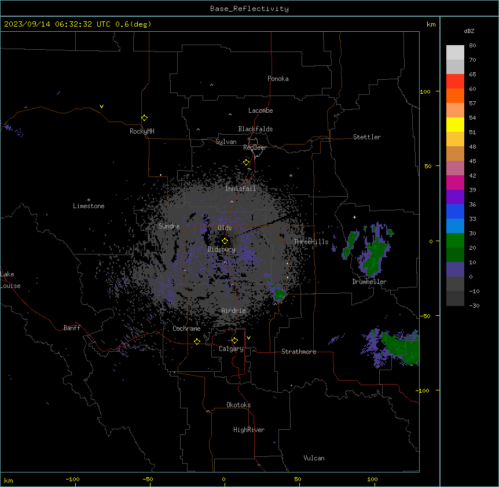Screen dimensions: 499x487
Task: Pick the red 60-65 dBZ legend swatch
Action: tap(455, 82)
